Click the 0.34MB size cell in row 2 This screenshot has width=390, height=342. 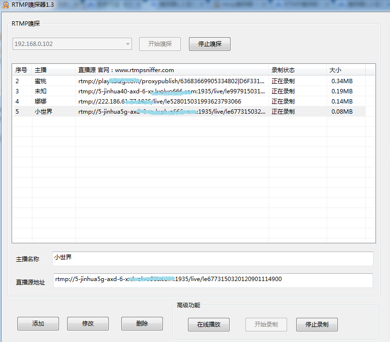point(342,81)
